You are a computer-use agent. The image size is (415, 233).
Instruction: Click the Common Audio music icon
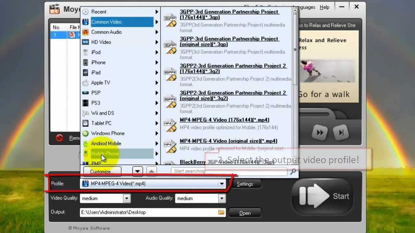pos(85,32)
